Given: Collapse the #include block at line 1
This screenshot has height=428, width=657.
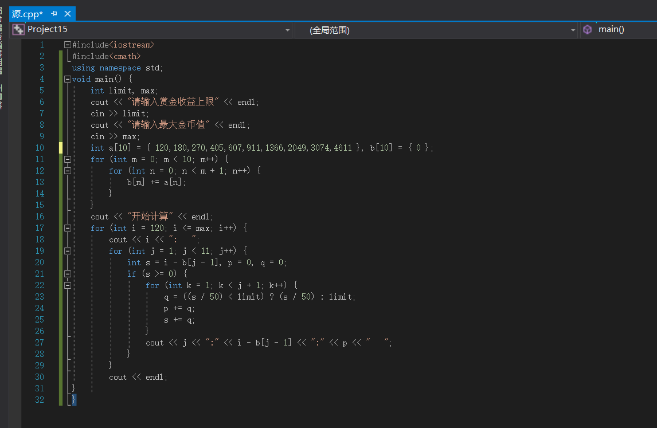Looking at the screenshot, I should click(67, 45).
